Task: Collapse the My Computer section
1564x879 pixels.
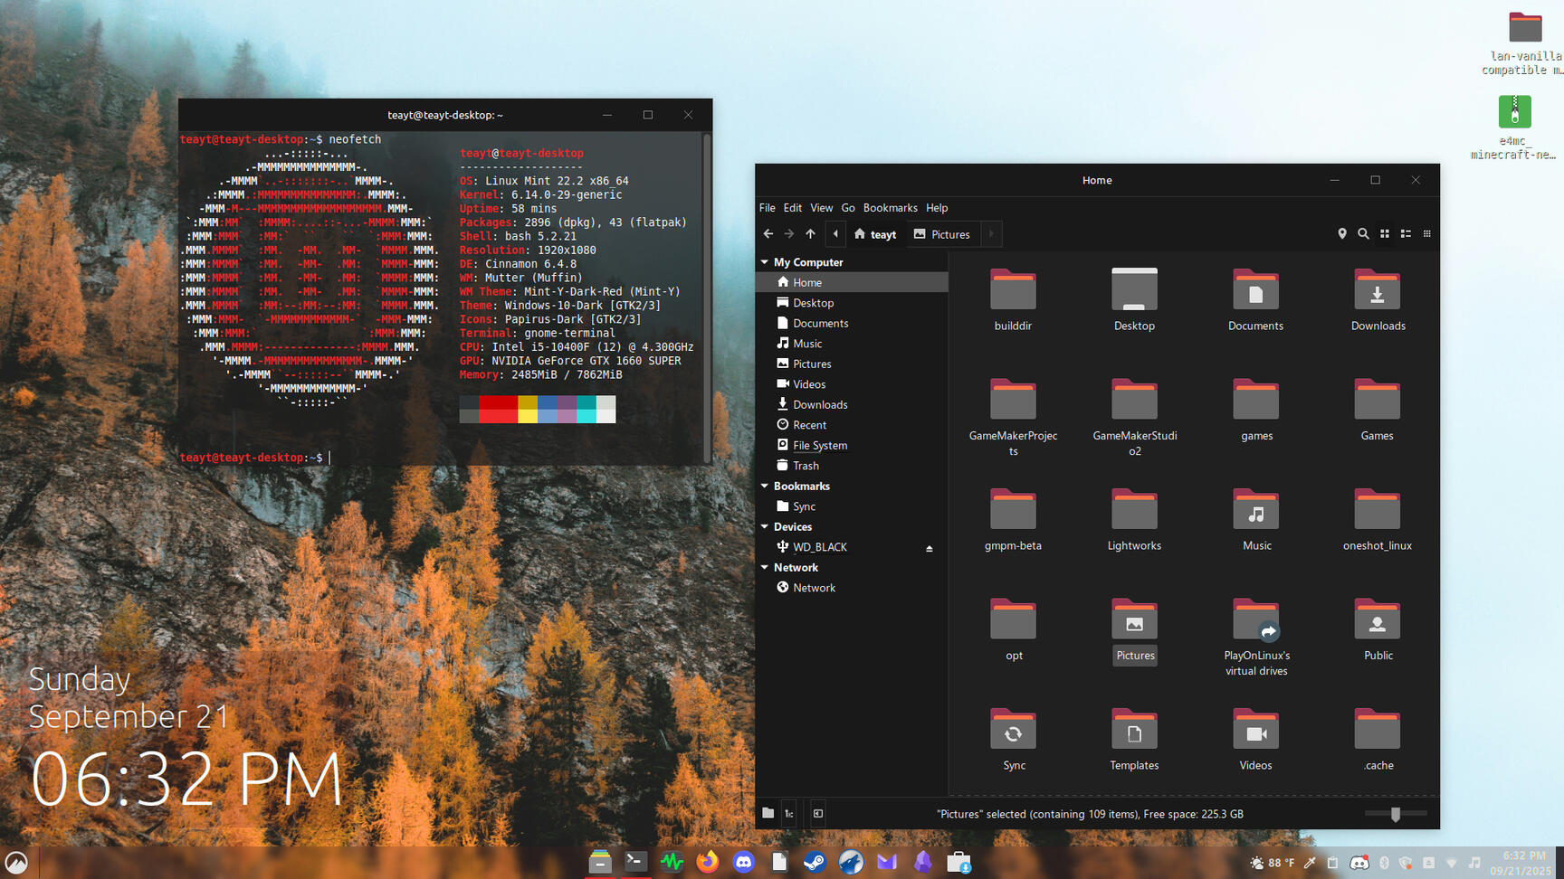Action: tap(765, 262)
